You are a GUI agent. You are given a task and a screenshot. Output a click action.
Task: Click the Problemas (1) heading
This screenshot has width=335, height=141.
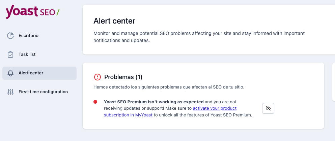pos(123,77)
